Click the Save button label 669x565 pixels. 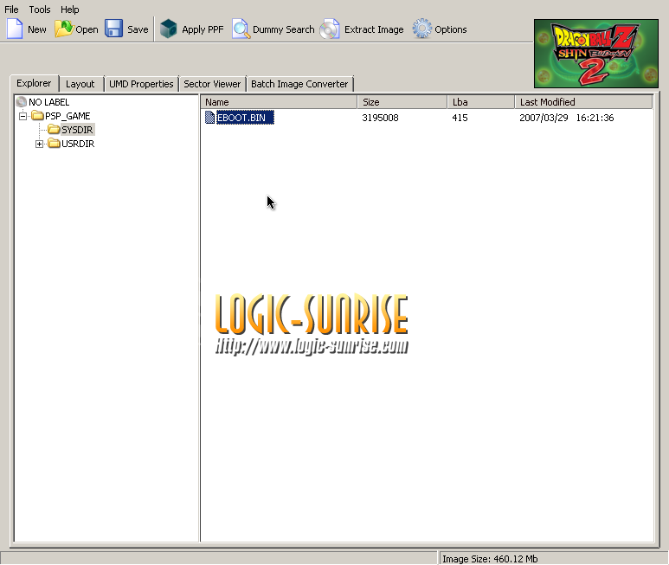[x=138, y=29]
